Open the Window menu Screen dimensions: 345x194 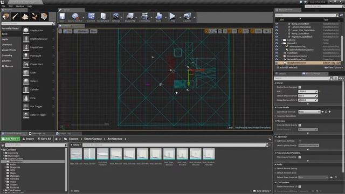point(20,6)
